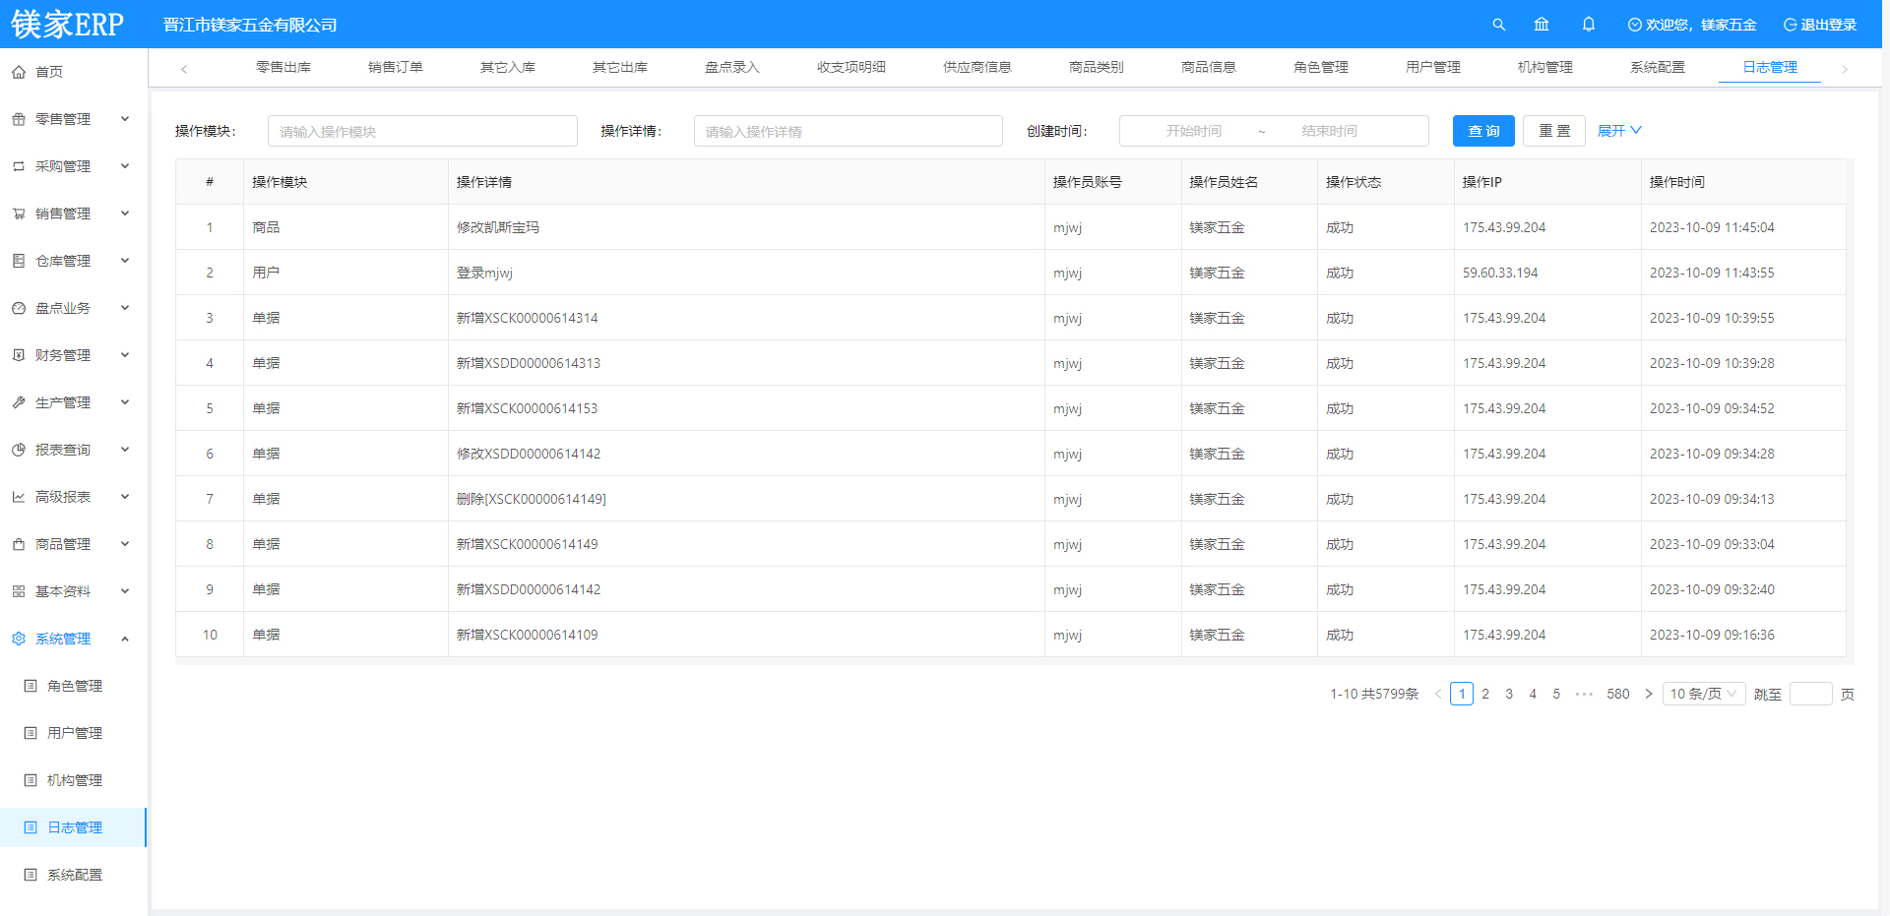Switch to the 系统配置 tab

(1658, 67)
